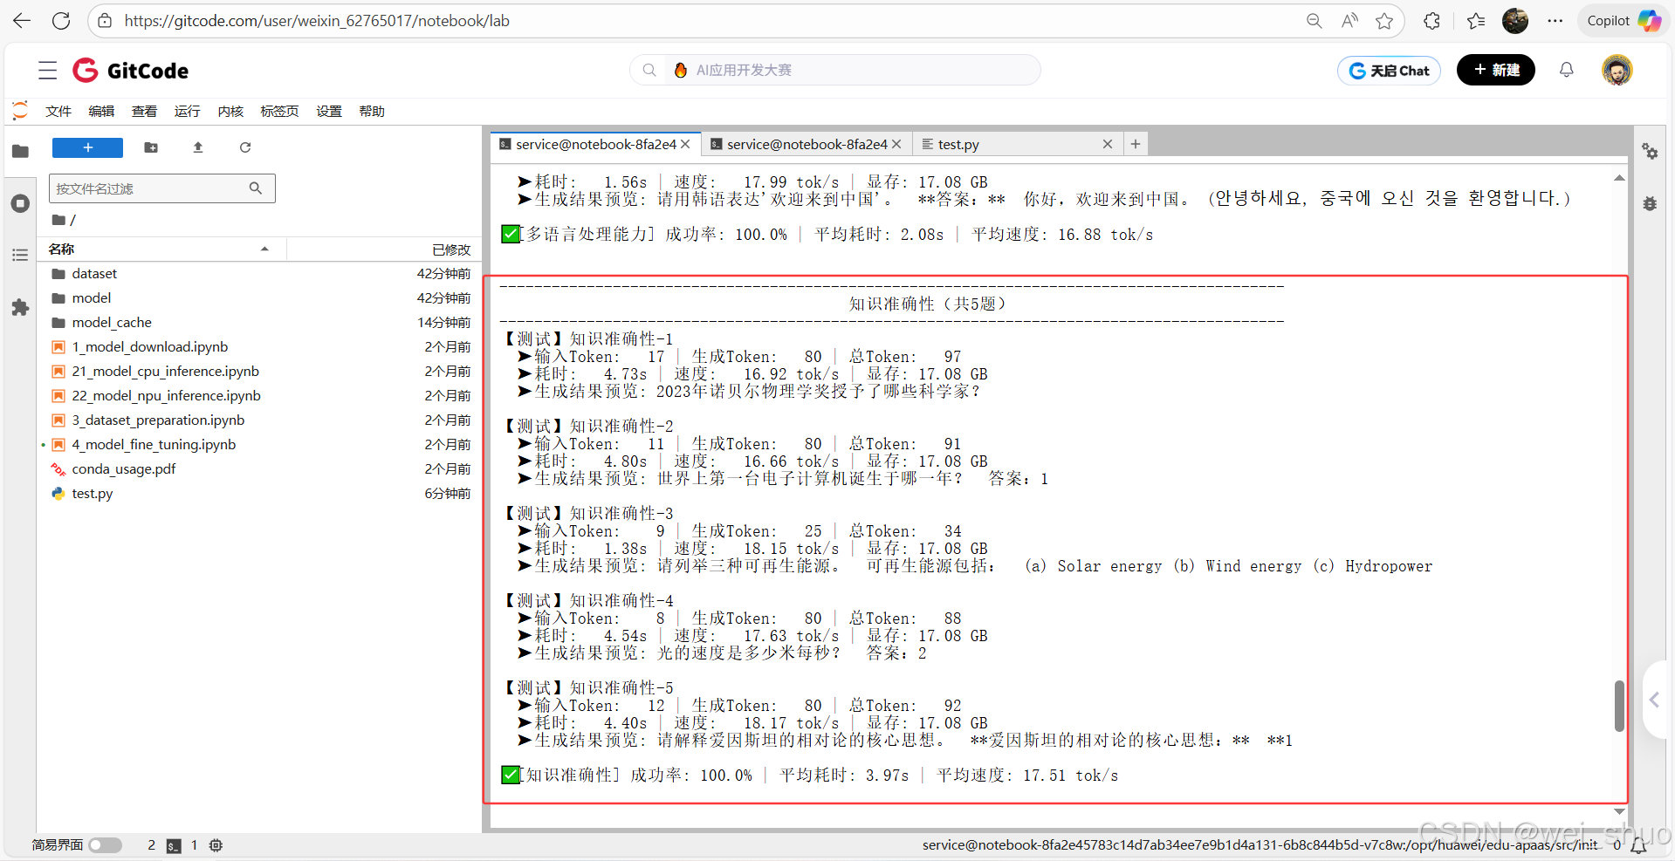Refresh the file list

coord(245,147)
